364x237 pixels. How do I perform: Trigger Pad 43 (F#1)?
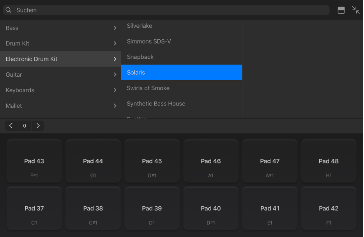(34, 161)
